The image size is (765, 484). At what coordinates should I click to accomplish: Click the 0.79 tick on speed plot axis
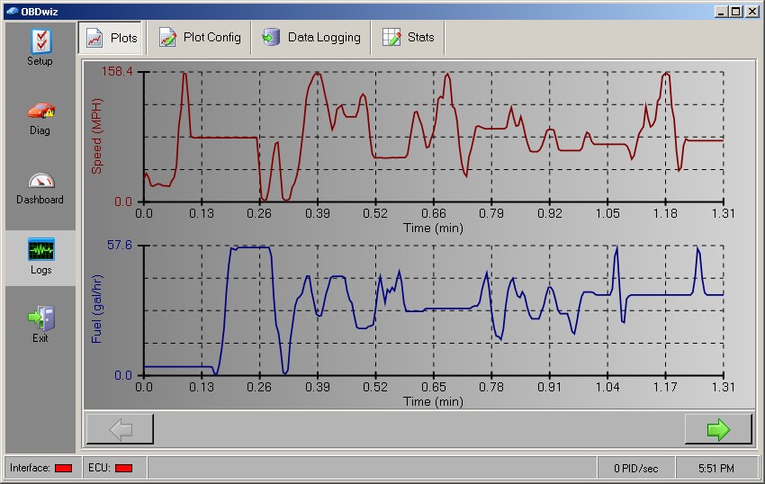[x=491, y=213]
